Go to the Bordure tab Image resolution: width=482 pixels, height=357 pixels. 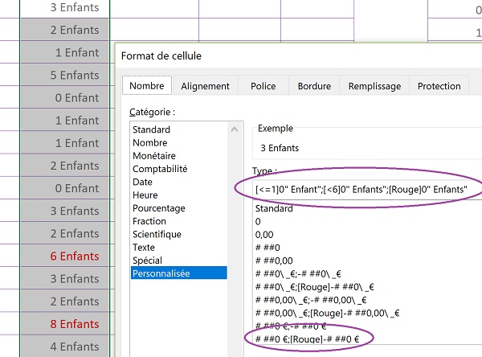pos(313,86)
